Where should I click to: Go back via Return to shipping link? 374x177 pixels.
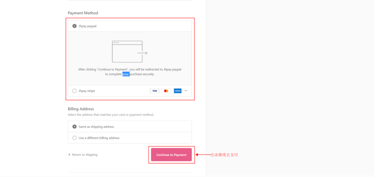click(x=85, y=154)
